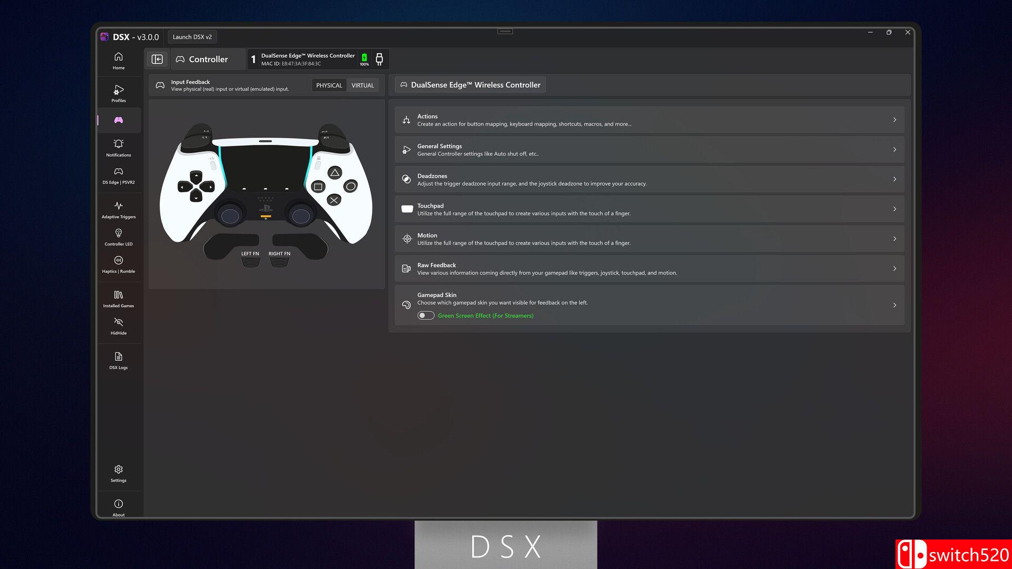Viewport: 1012px width, 569px height.
Task: Open Haptics | Rumble settings
Action: click(x=119, y=264)
